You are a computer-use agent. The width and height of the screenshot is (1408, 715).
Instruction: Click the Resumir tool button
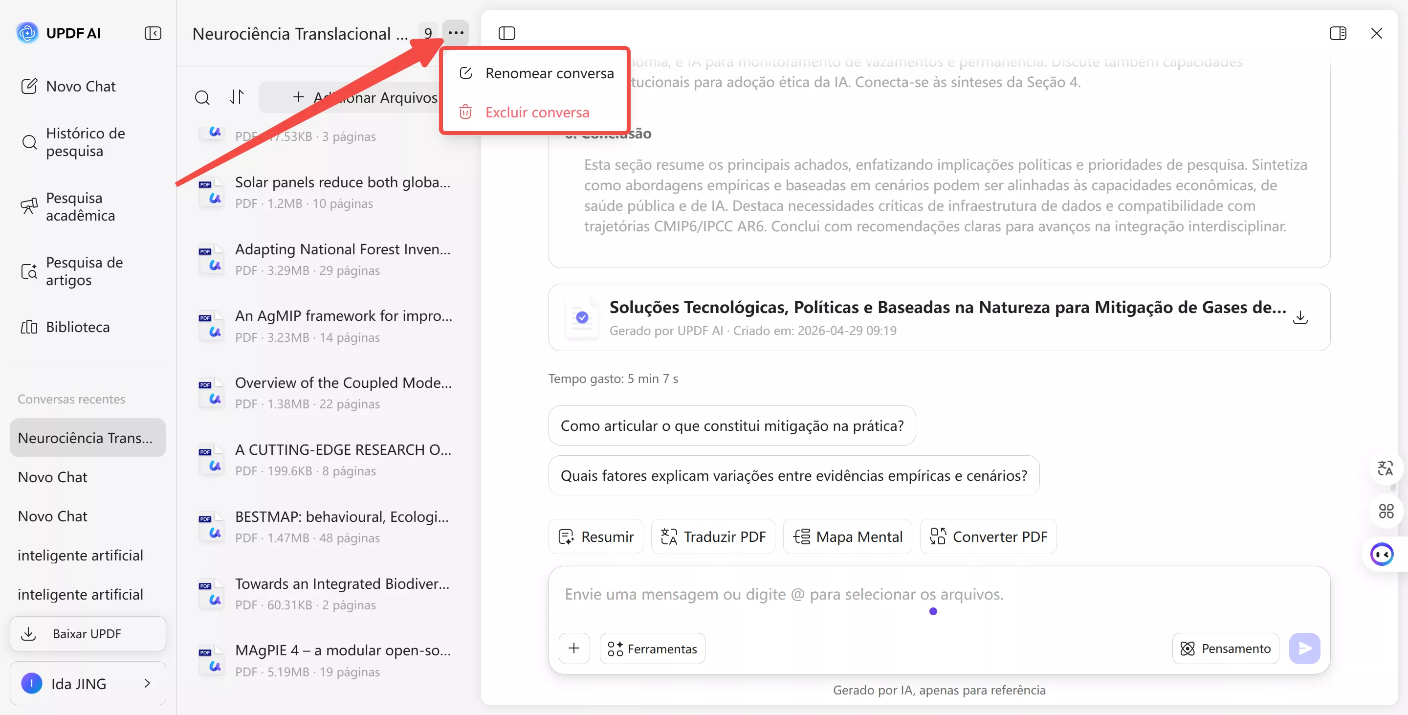(596, 537)
